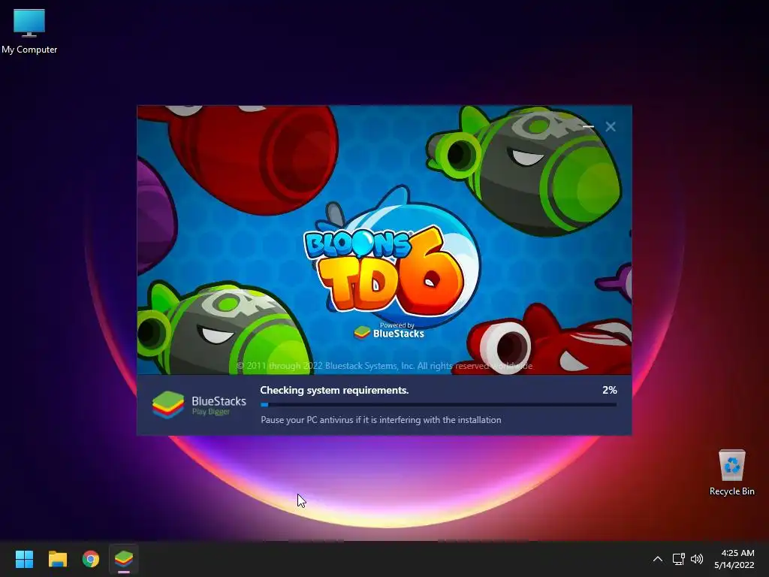Open the network status tray icon
This screenshot has height=577, width=769.
pyautogui.click(x=678, y=559)
